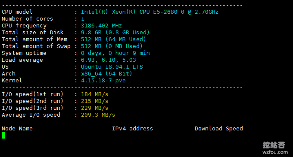Select the '6.93, 6.10, 5.03' value
This screenshot has width=293, height=157.
(109, 60)
